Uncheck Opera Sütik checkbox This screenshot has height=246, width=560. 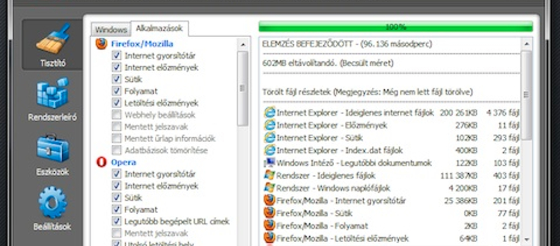pos(116,197)
